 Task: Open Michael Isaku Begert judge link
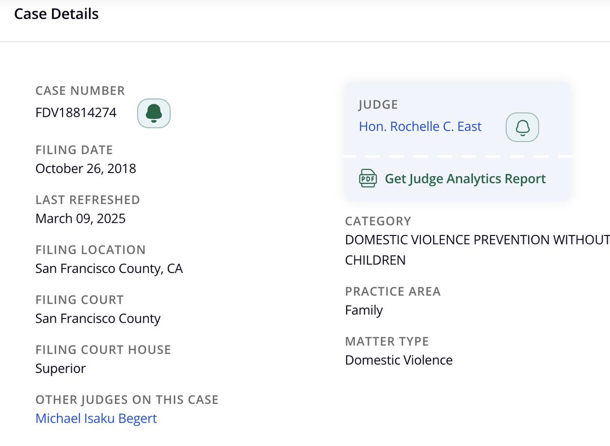click(96, 418)
